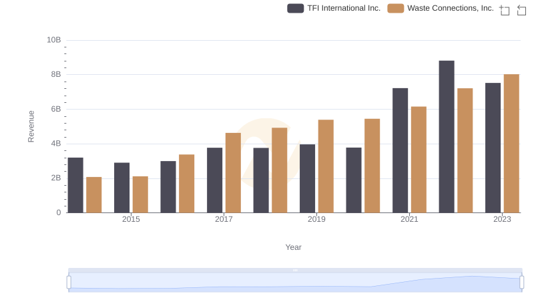Click the area zoom toolbox icon
This screenshot has width=534, height=308.
click(505, 10)
